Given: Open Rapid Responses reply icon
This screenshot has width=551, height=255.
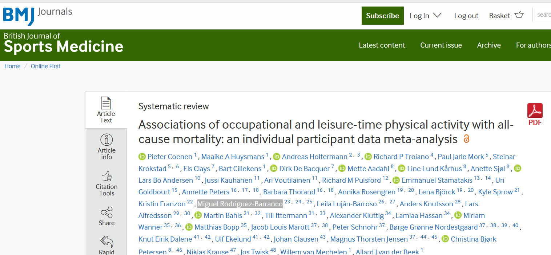Looking at the screenshot, I should (x=106, y=242).
